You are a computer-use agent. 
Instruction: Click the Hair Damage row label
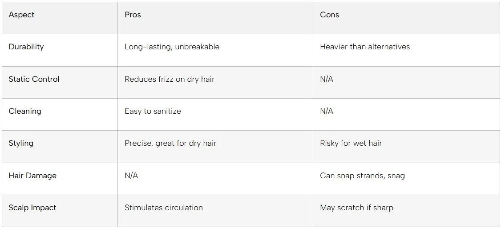point(32,176)
